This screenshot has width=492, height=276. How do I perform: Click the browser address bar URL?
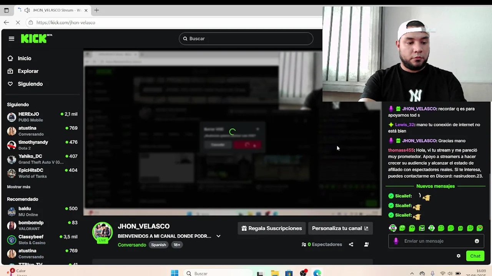66,22
